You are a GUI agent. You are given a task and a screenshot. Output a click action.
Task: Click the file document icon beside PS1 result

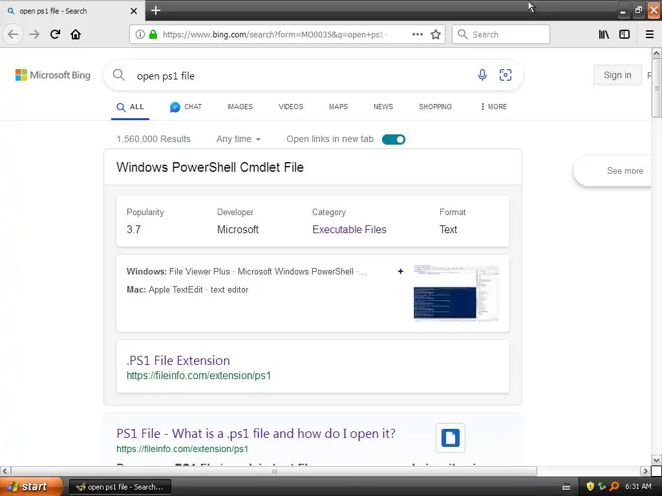pos(451,438)
